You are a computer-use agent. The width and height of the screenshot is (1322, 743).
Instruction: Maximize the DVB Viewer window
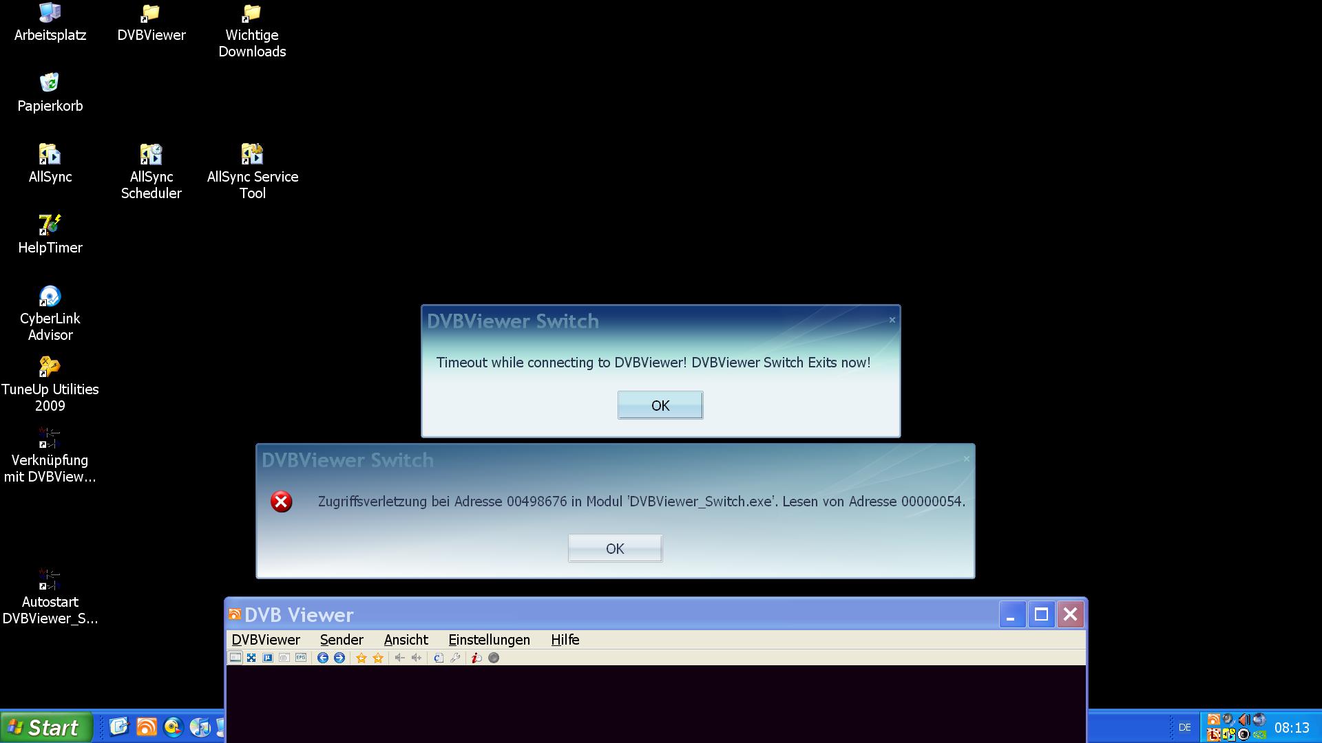1041,614
